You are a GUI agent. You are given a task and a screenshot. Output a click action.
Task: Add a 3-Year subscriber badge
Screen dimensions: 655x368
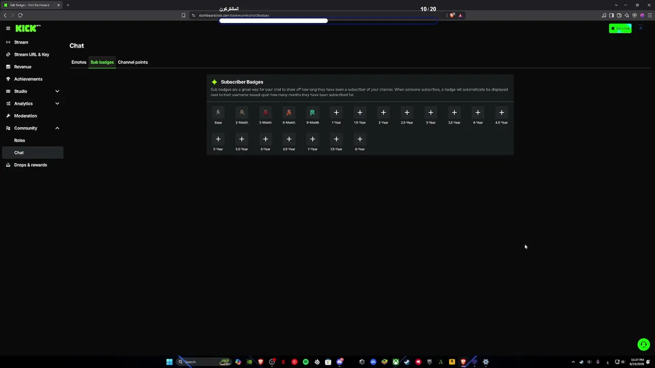tap(430, 112)
